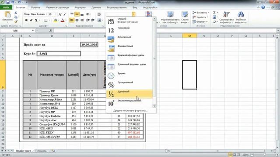Click the Wrap Text icon
280x157 pixels.
pyautogui.click(x=99, y=14)
